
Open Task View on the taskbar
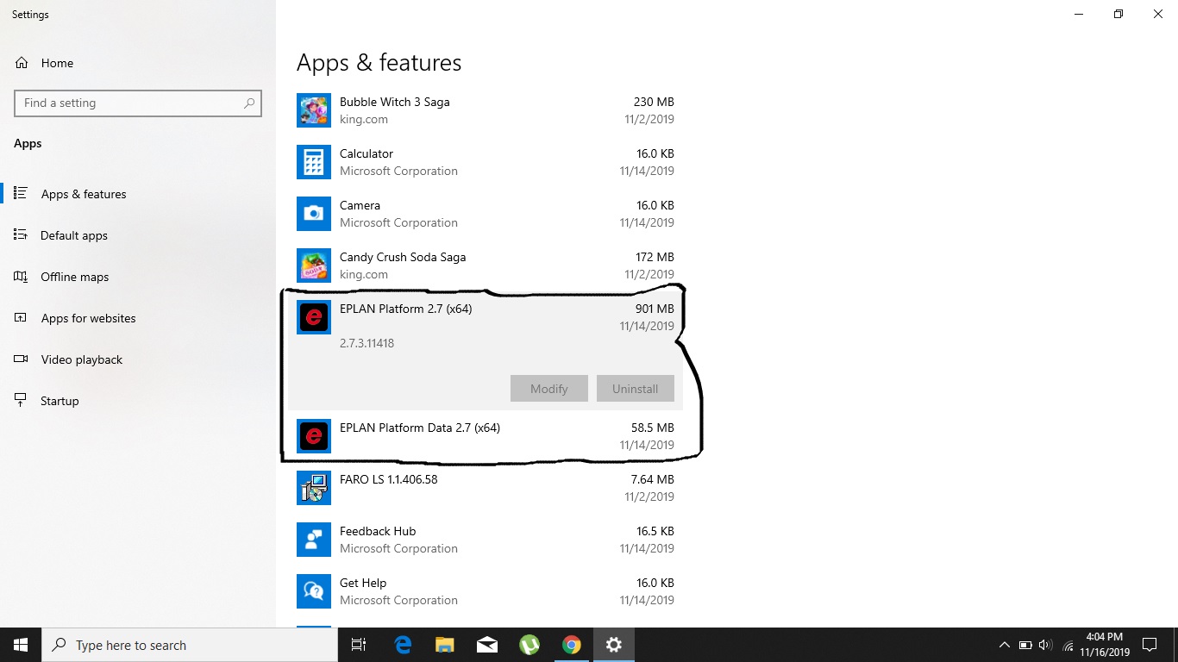pyautogui.click(x=359, y=645)
